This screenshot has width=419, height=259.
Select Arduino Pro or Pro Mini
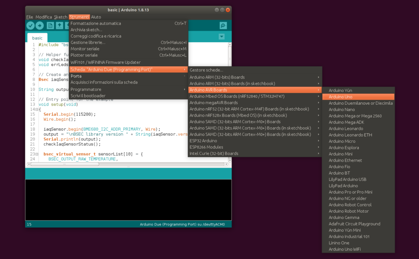click(358, 192)
